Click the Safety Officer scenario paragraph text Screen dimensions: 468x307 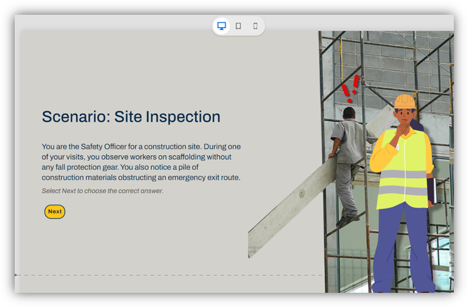[x=141, y=157]
